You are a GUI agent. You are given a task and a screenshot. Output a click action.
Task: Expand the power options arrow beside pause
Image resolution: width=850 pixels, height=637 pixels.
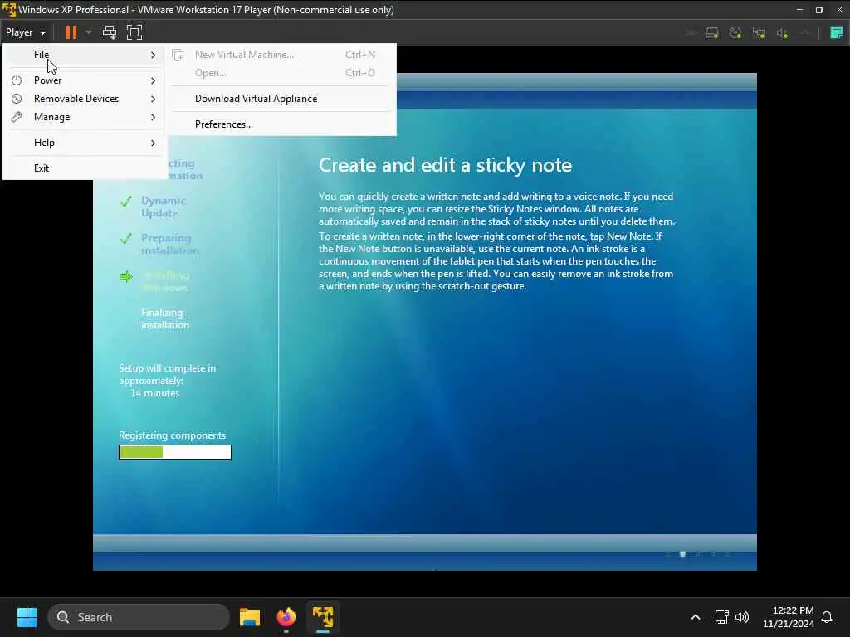(89, 32)
